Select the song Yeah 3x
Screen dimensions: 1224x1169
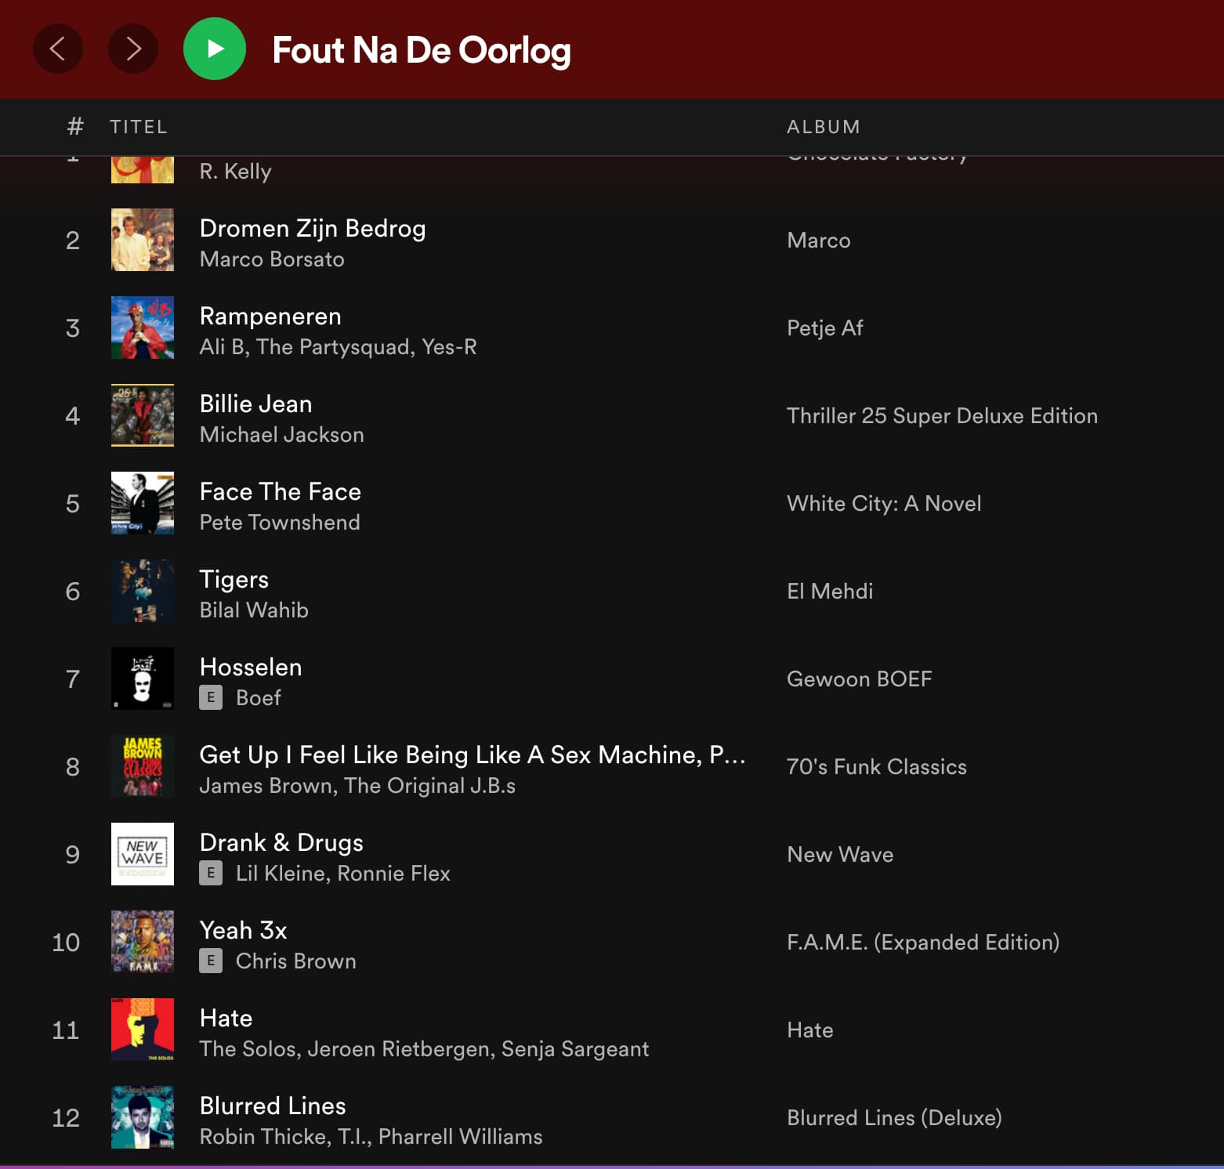(x=244, y=930)
